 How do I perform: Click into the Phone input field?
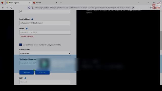click(45, 32)
